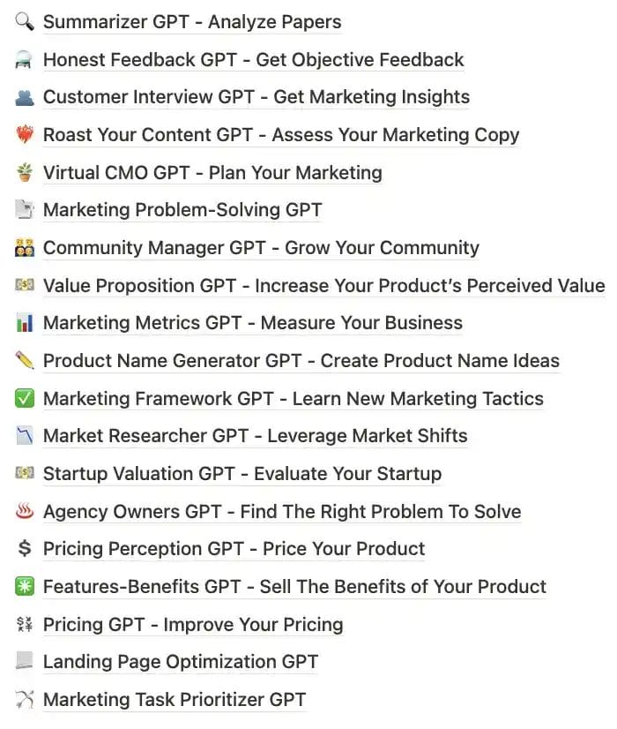
Task: Open the Features-Benefits GPT link
Action: [294, 586]
